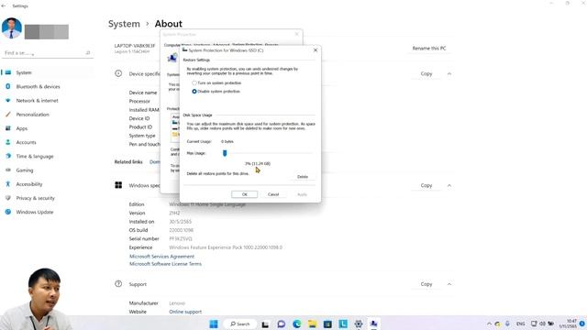The image size is (587, 330).
Task: Click OK in System Protection dialog
Action: (245, 194)
